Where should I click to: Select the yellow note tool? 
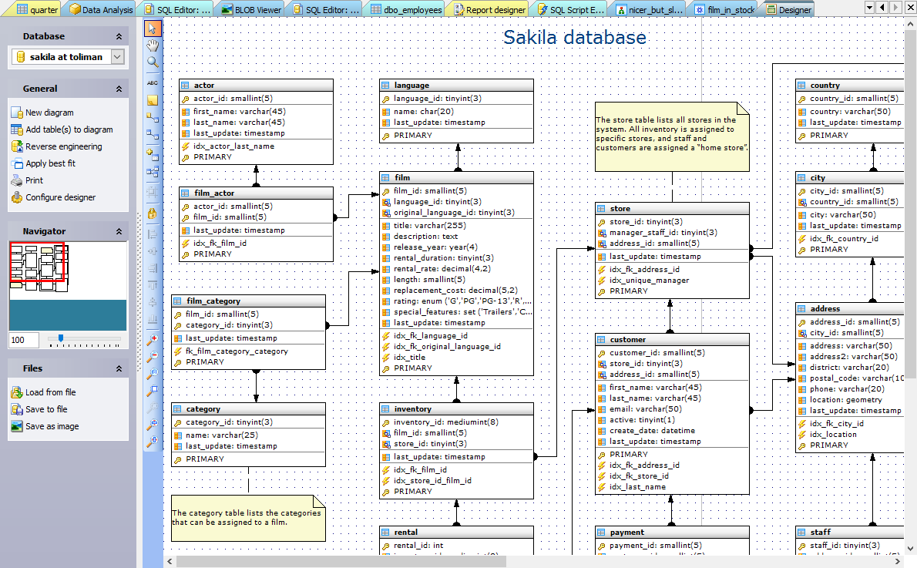coord(153,100)
